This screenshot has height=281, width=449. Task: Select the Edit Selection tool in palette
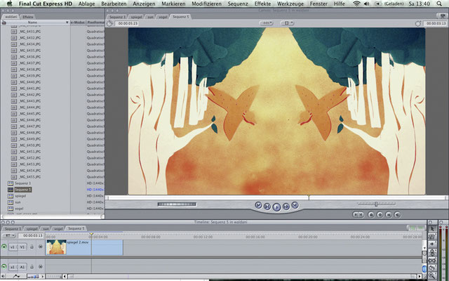click(432, 237)
